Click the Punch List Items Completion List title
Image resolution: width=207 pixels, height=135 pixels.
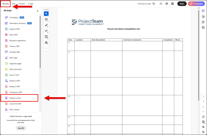tap(124, 29)
